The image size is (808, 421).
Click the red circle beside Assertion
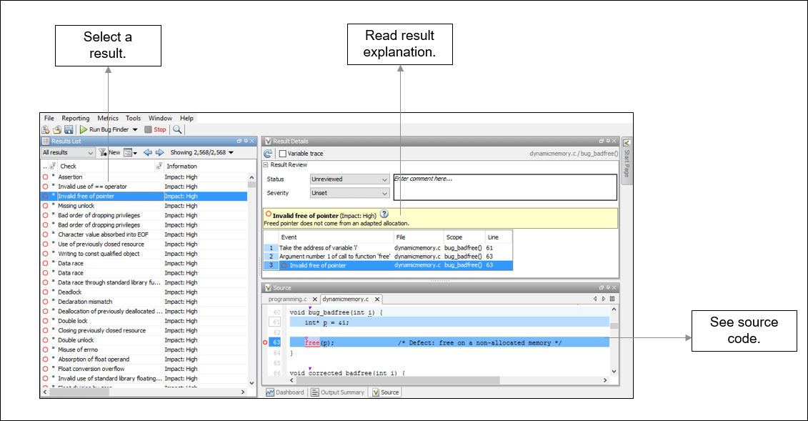click(x=45, y=177)
